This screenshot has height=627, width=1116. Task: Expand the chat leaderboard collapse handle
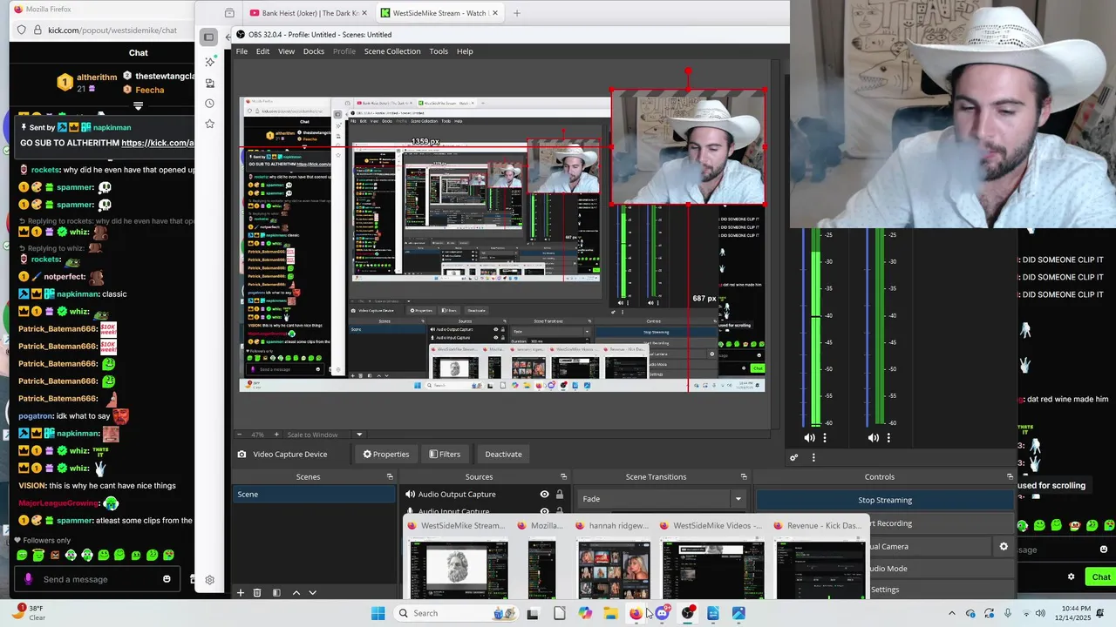[138, 106]
